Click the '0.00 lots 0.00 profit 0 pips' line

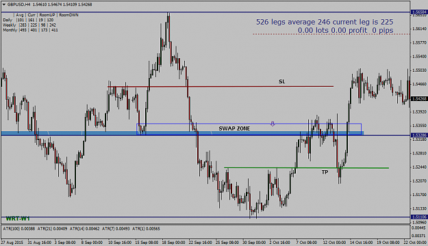pos(346,30)
